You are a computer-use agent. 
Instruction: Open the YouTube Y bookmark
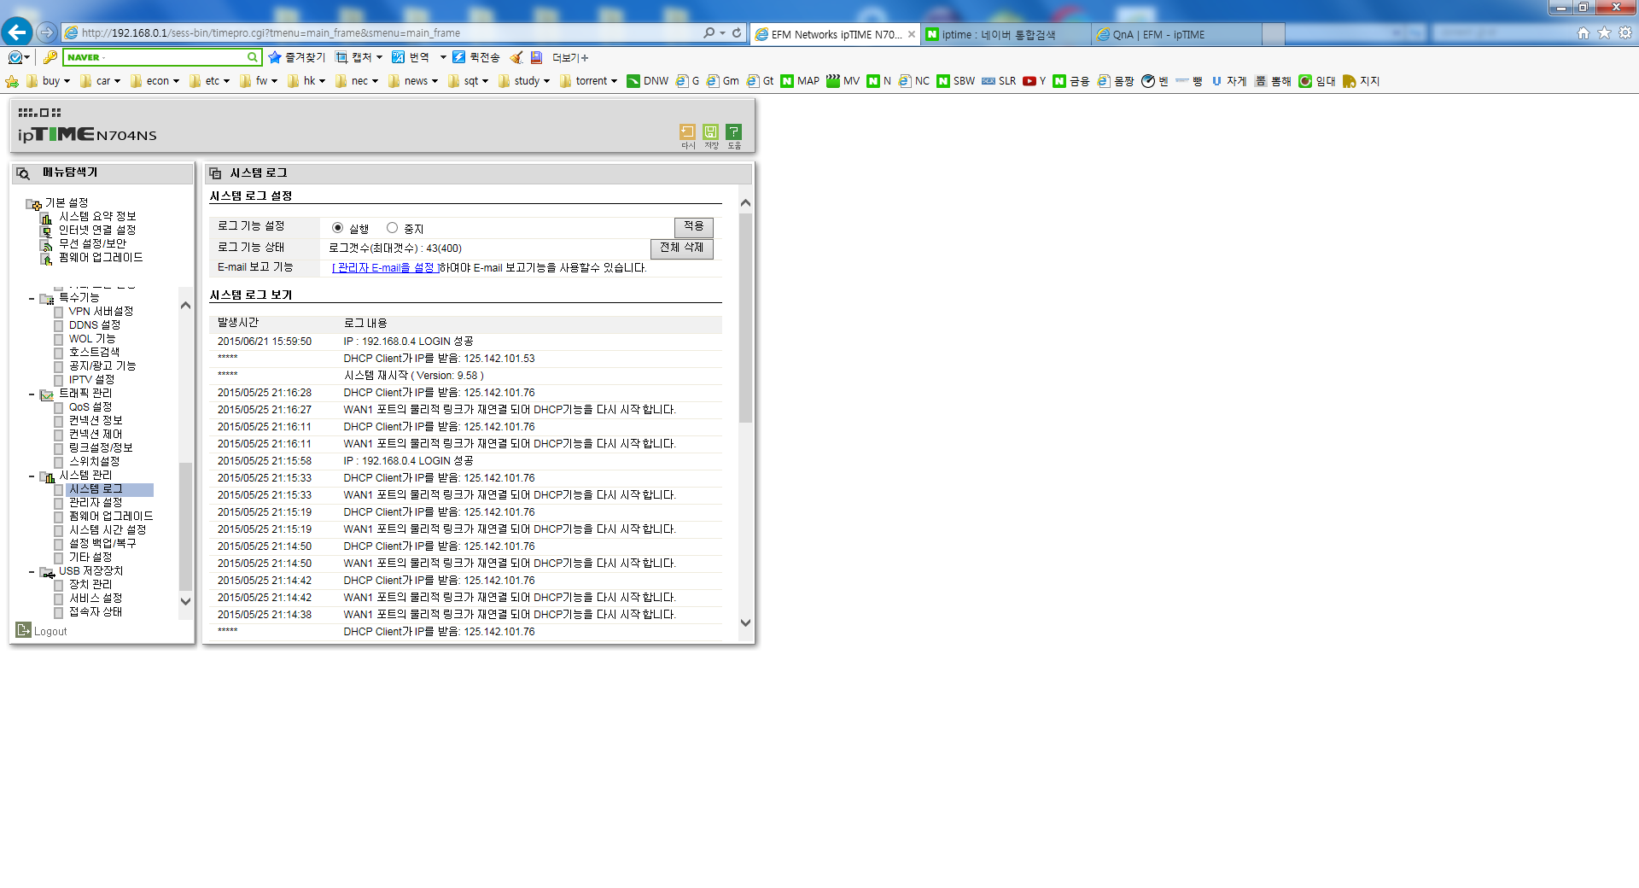1034,81
